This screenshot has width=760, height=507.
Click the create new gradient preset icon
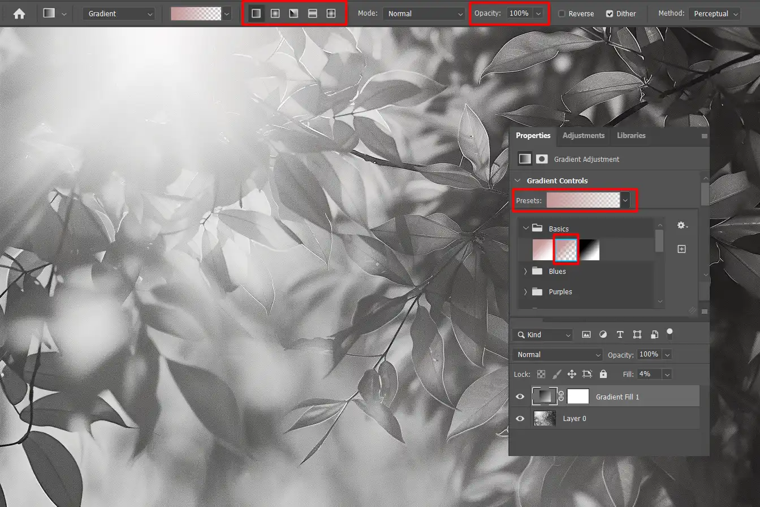(681, 249)
